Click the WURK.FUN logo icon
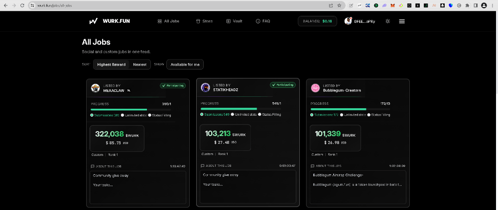This screenshot has height=210, width=498. pos(93,21)
